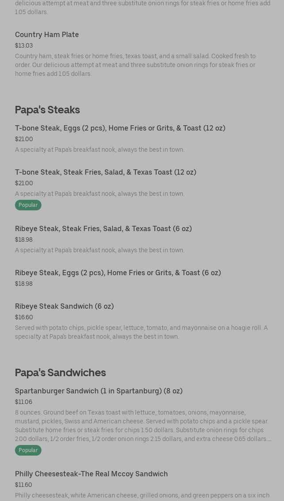Screen dimensions: 284x501
Task: Open T-bone Steak with Eggs and Home Fries
Action: tap(120, 128)
